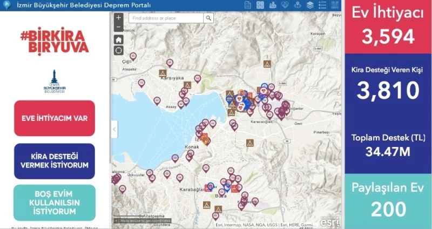
Task: Click the esri logo link
Action: 330,221
